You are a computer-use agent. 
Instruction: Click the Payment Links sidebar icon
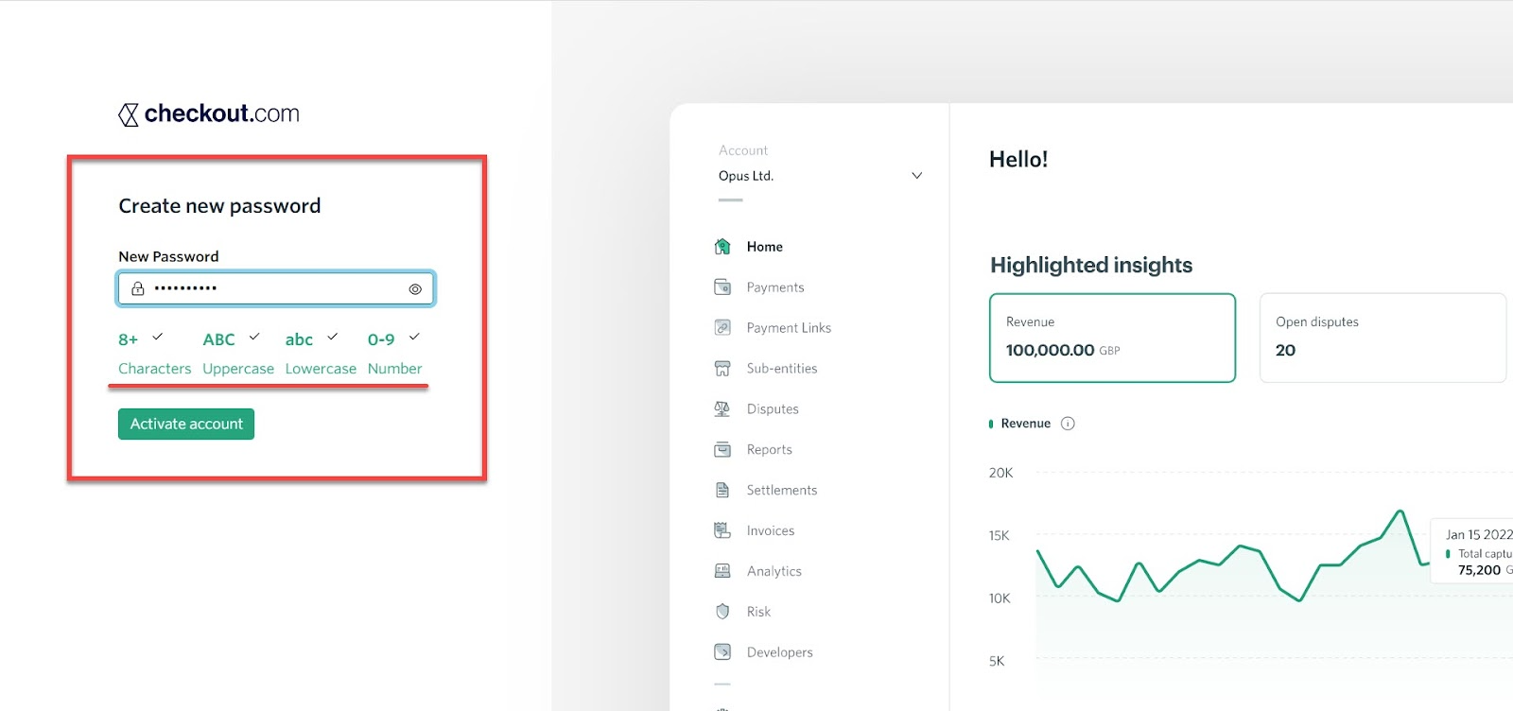[722, 328]
